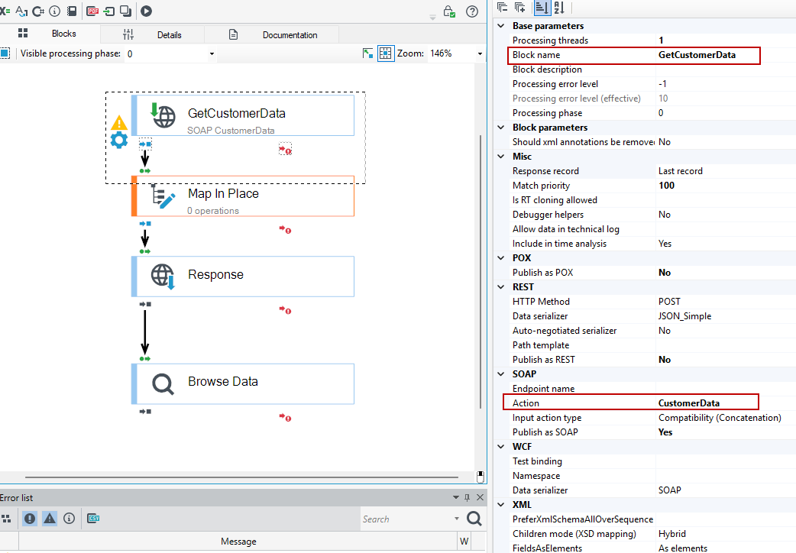Select the Browse Data block
Image resolution: width=796 pixels, height=553 pixels.
tap(243, 384)
